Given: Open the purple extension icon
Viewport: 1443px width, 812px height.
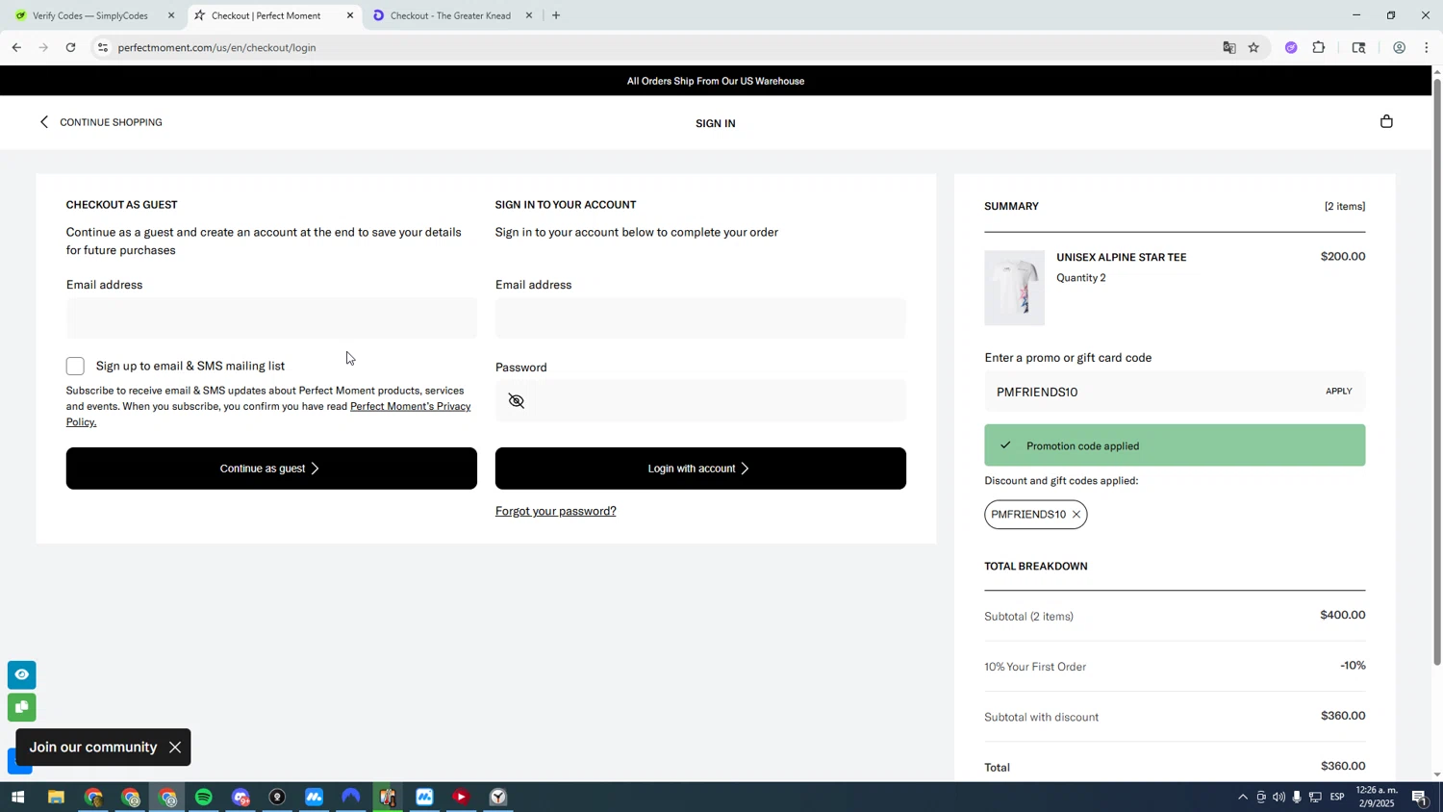Looking at the screenshot, I should click(x=1291, y=47).
